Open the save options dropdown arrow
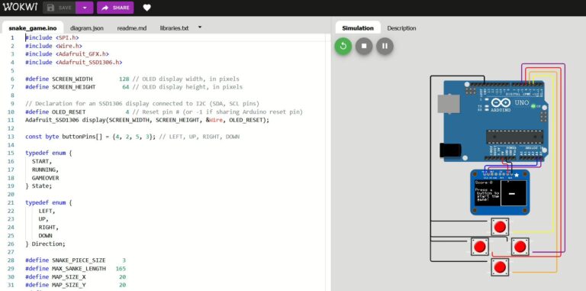The width and height of the screenshot is (586, 291). click(85, 8)
